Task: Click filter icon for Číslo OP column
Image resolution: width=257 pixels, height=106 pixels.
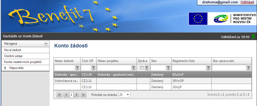Action: coord(93,68)
